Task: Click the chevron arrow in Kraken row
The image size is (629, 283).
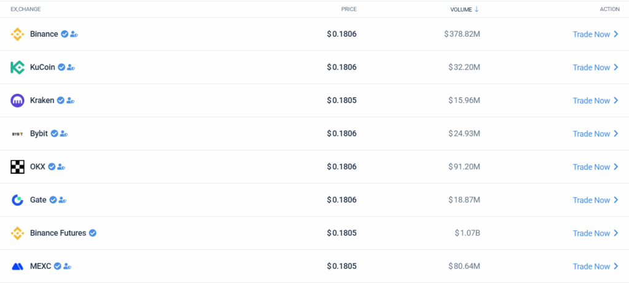Action: [x=616, y=100]
